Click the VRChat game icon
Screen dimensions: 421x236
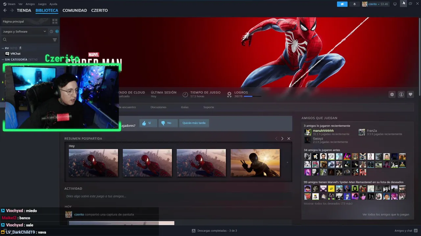[7, 53]
